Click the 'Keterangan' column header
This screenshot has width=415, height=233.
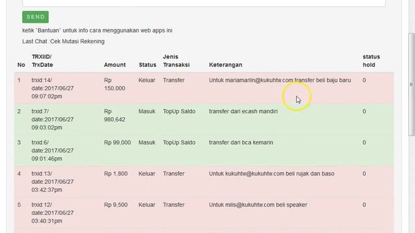[x=226, y=65]
